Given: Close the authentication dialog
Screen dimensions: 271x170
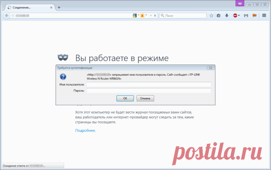Looking at the screenshot, I should (x=210, y=68).
